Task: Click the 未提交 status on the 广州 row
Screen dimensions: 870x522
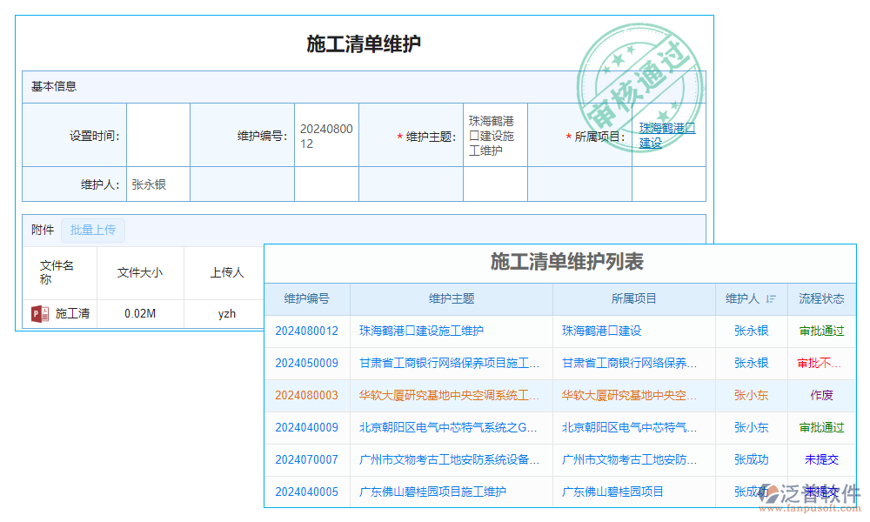Action: 820,459
